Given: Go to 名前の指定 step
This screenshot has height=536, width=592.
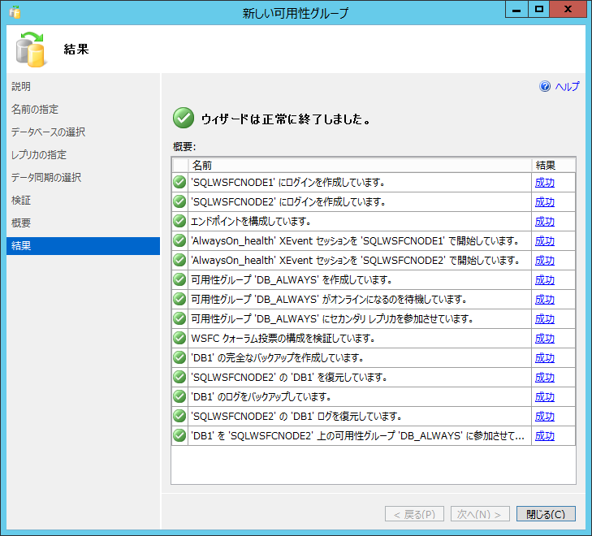Looking at the screenshot, I should pyautogui.click(x=34, y=110).
